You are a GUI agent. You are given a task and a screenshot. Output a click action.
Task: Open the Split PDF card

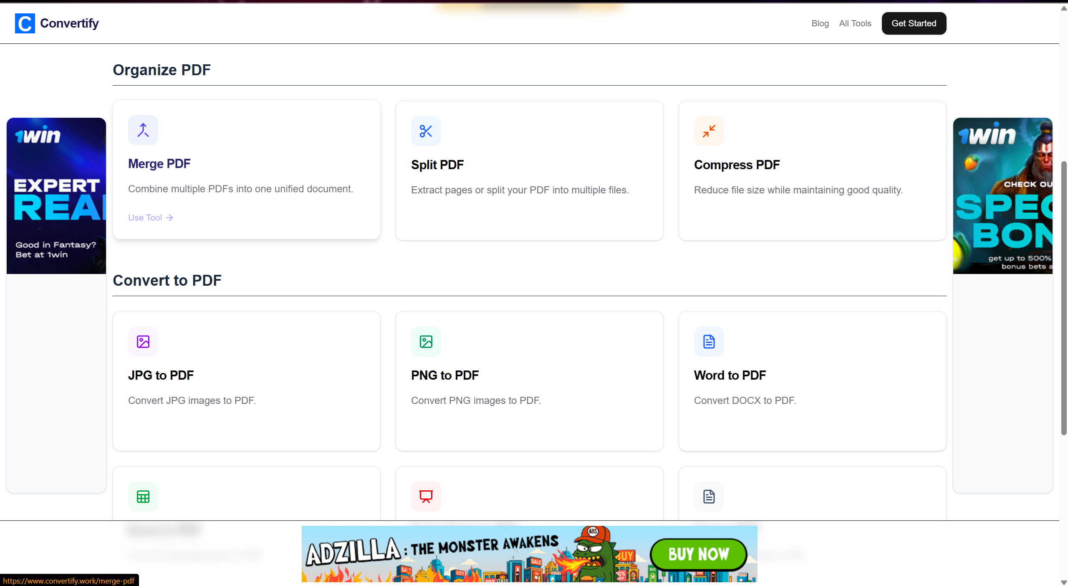coord(529,170)
